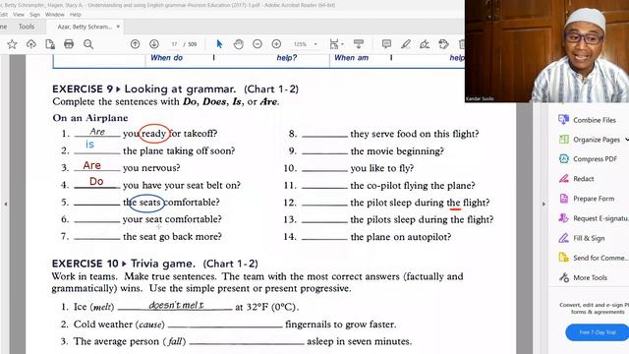629x354 pixels.
Task: Click the page number field showing 17
Action: tap(175, 44)
